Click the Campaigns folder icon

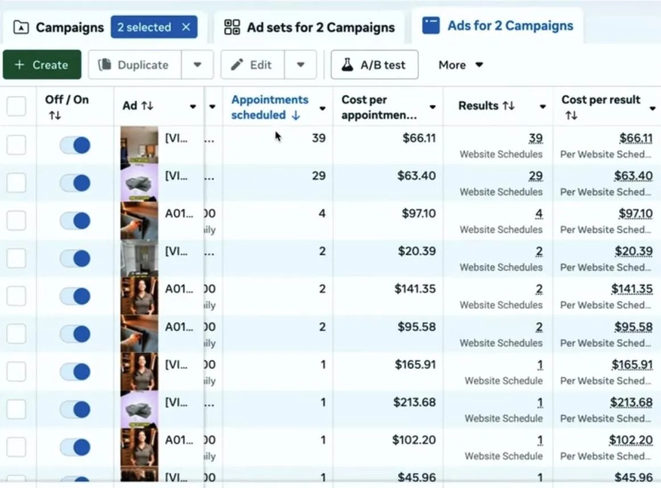(x=21, y=27)
